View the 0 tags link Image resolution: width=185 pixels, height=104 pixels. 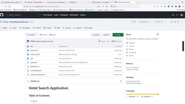coord(52,35)
